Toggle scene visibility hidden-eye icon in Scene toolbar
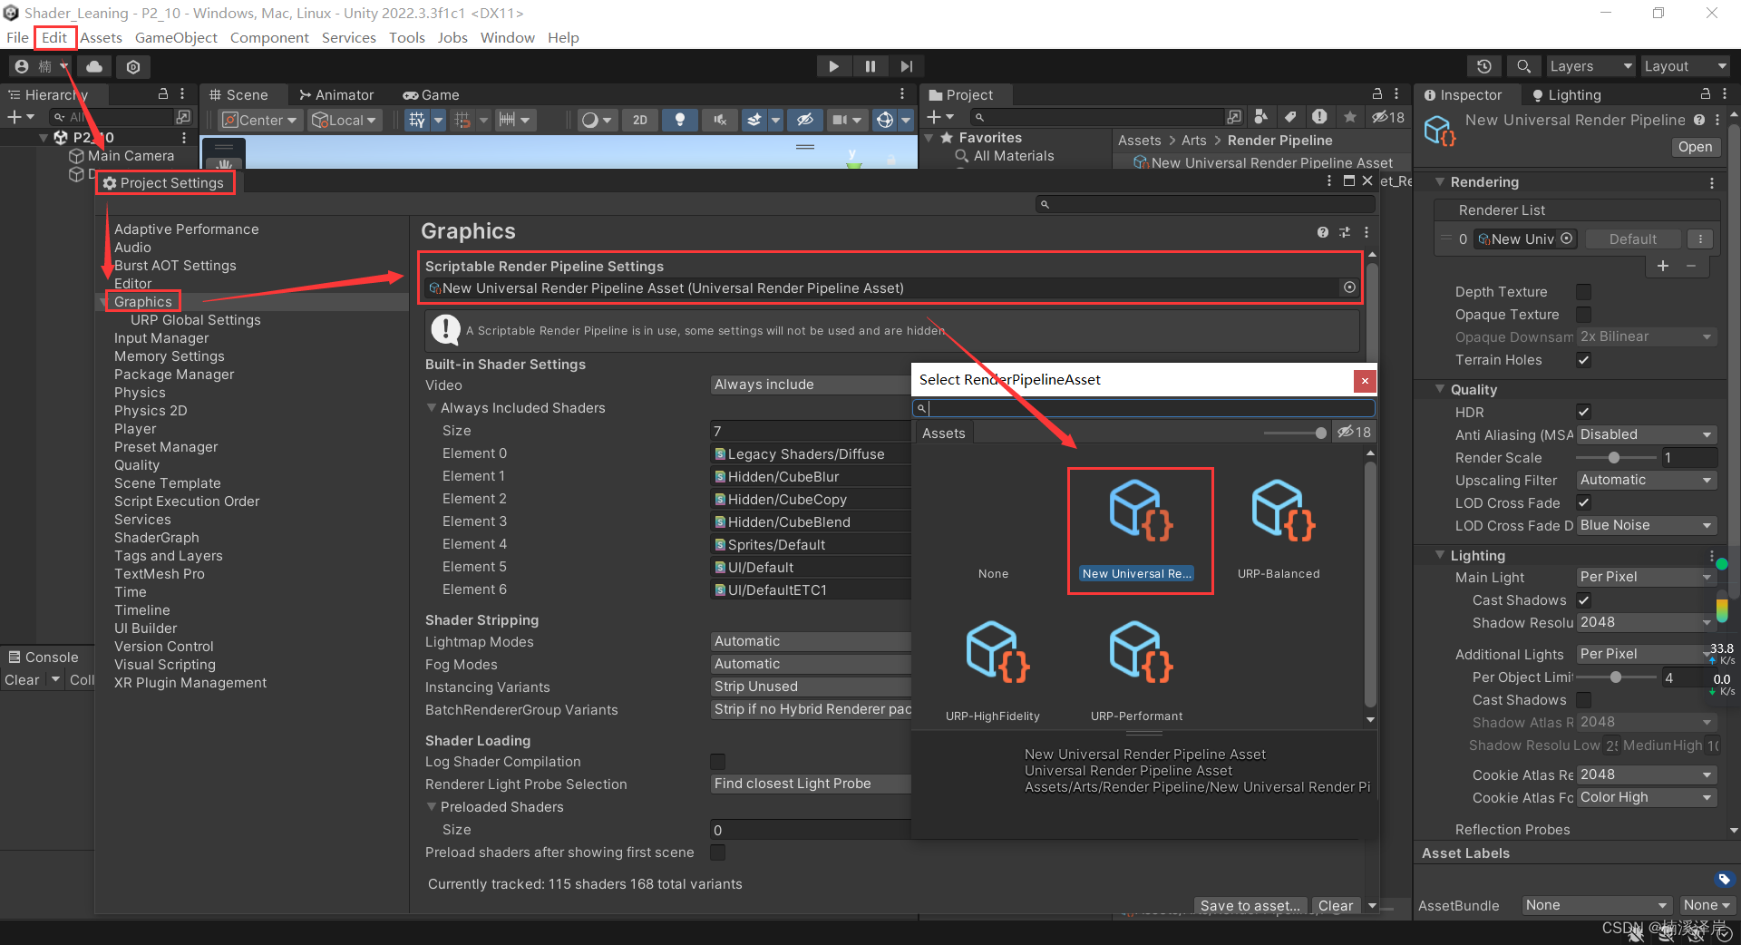Screen dimensions: 1741x945 click(x=804, y=120)
